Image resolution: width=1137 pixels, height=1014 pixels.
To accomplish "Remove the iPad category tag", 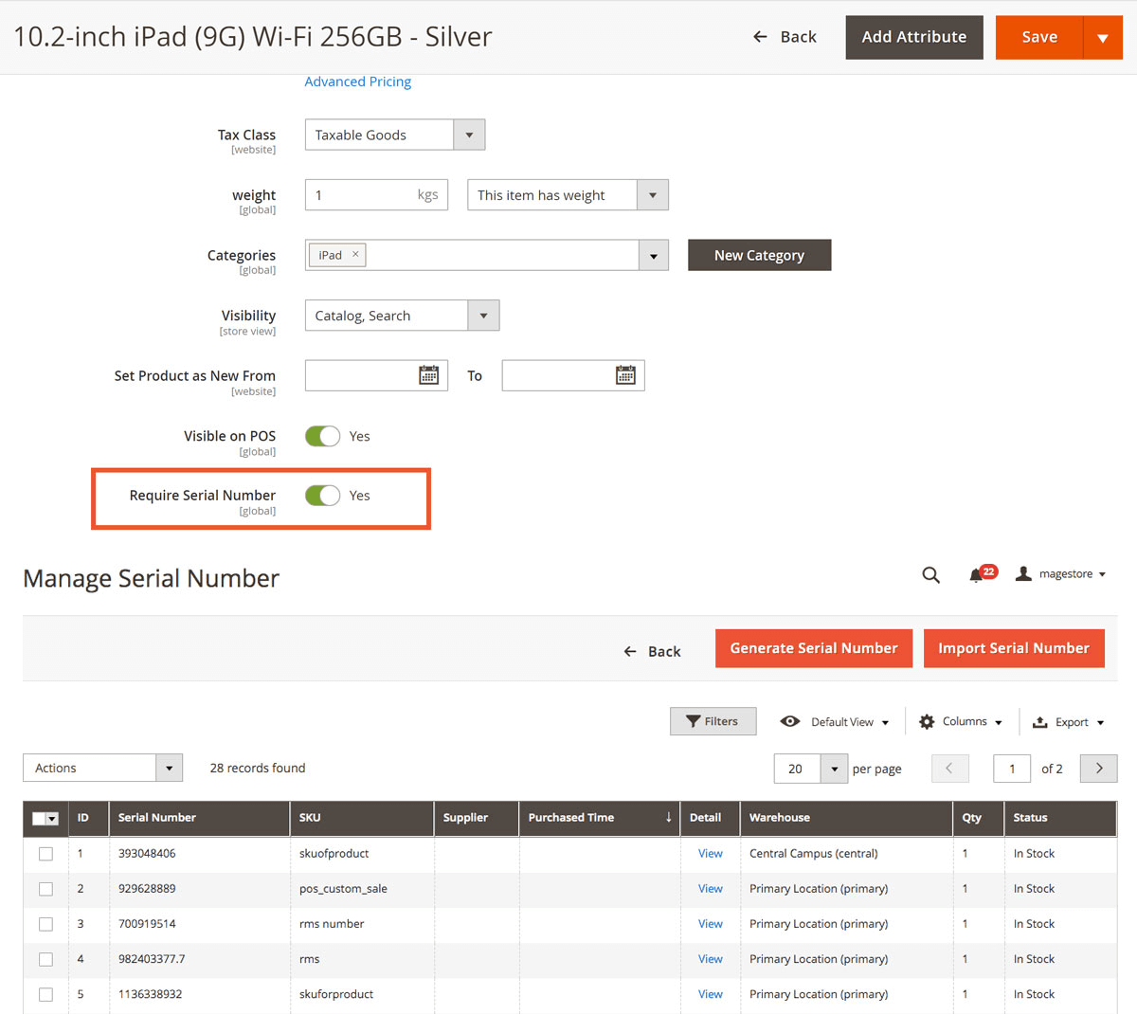I will 355,254.
